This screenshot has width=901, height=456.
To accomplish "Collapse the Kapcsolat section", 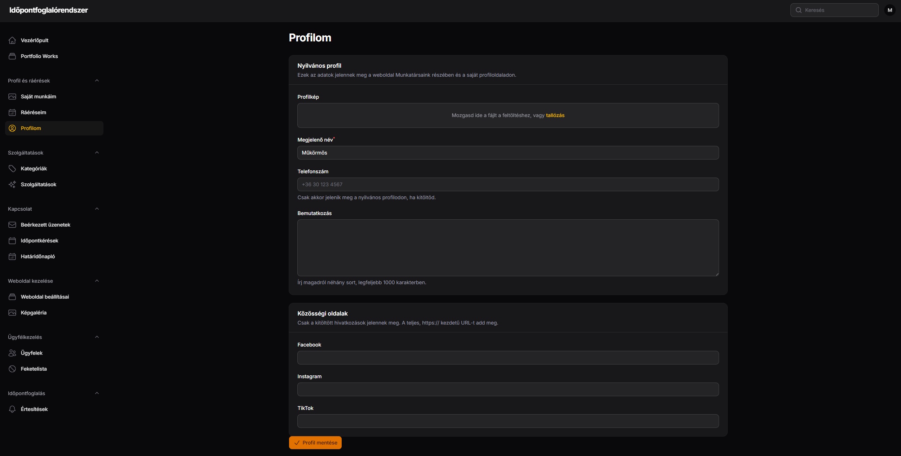I will tap(97, 209).
